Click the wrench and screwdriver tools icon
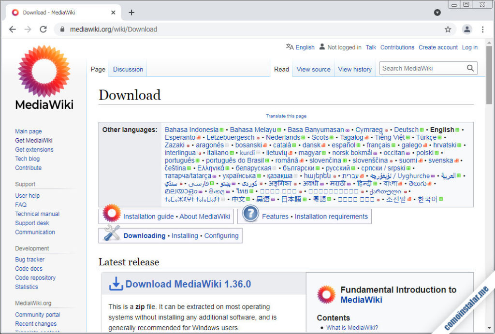Viewport: 495px width, 334px height. coord(112,233)
